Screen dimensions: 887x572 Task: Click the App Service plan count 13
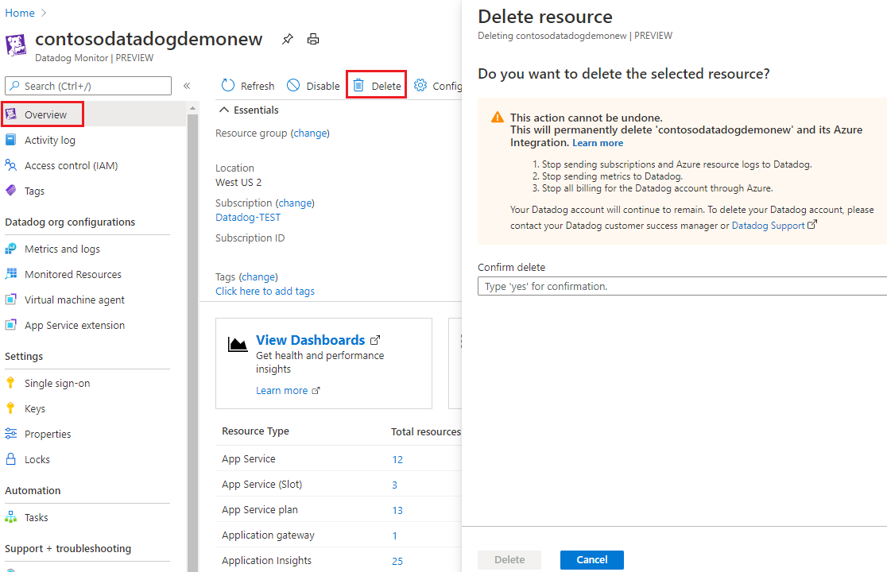(397, 510)
